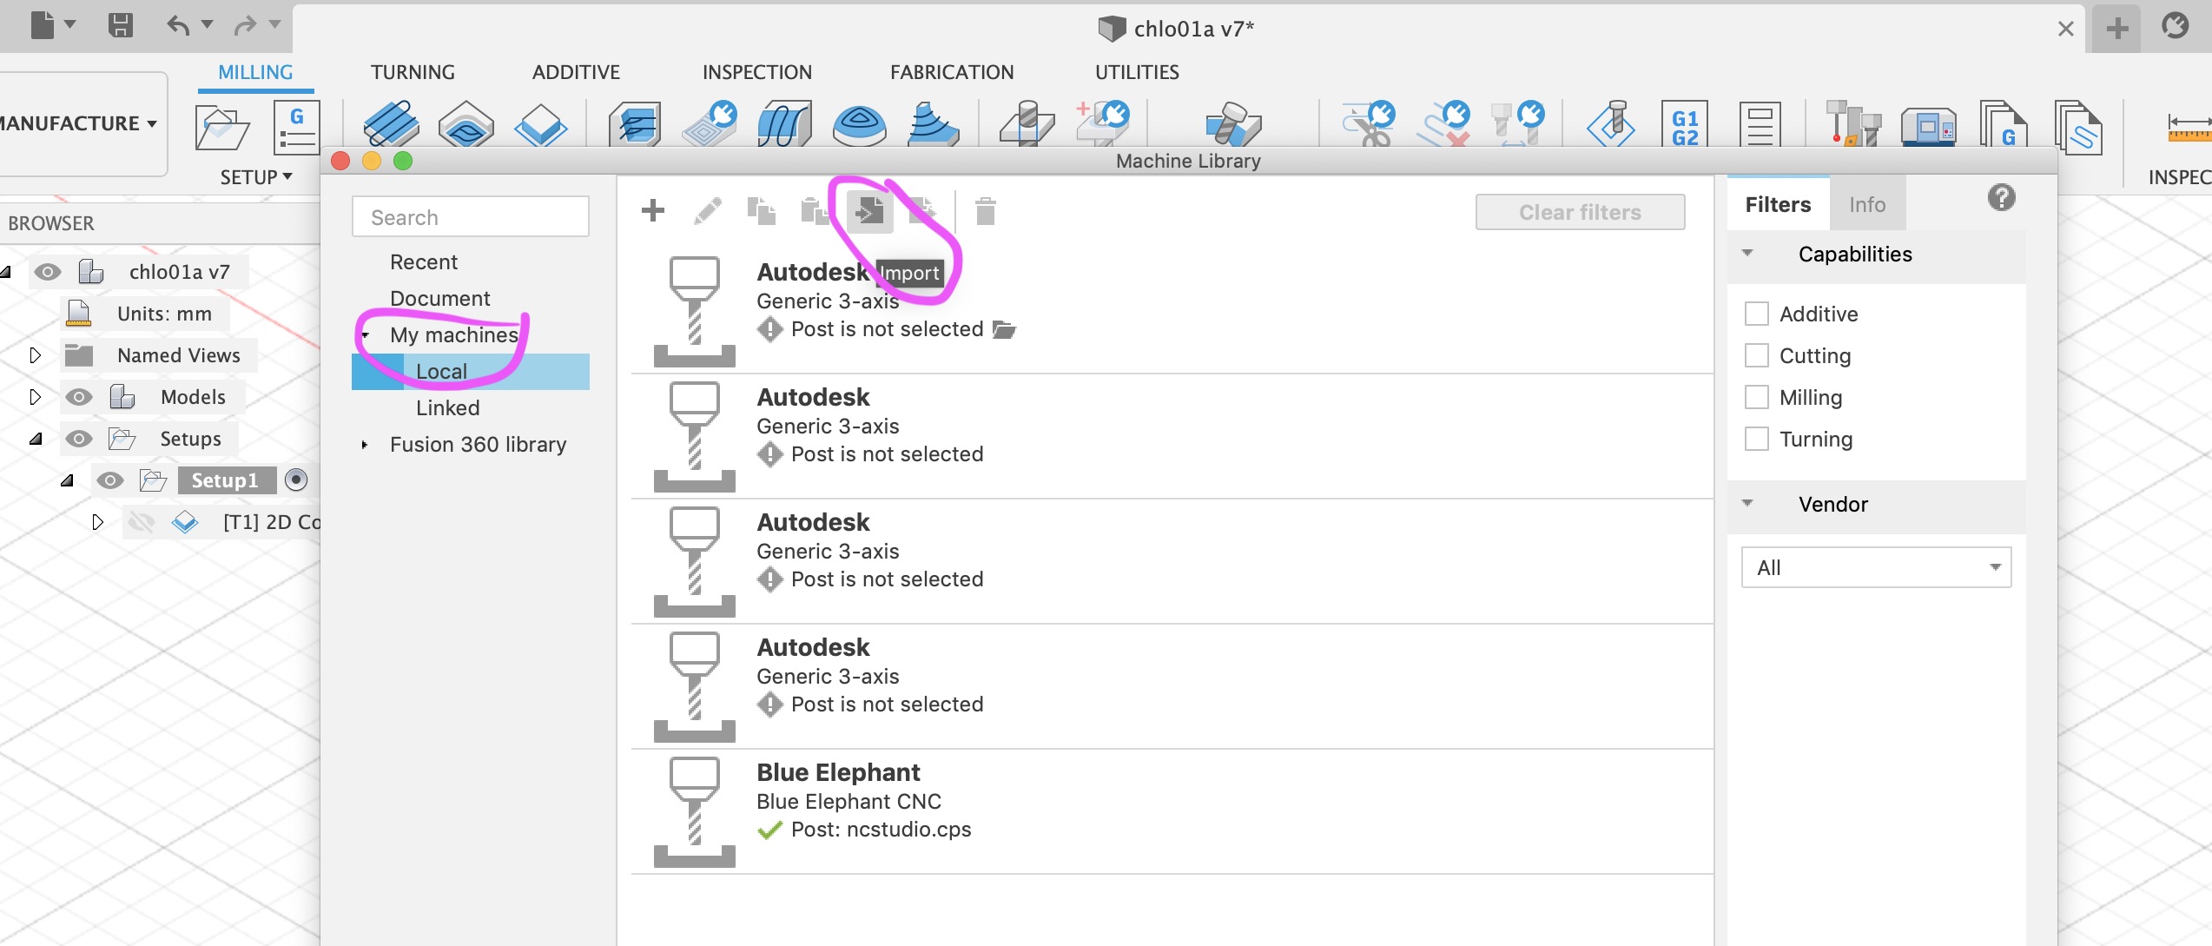2212x946 pixels.
Task: Expand the Fusion 360 library arrow
Action: [365, 445]
